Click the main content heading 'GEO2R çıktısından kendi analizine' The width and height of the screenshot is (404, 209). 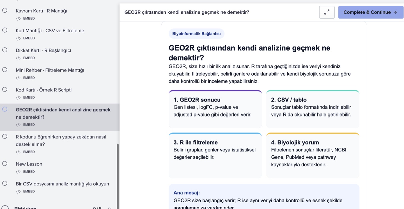tap(249, 53)
